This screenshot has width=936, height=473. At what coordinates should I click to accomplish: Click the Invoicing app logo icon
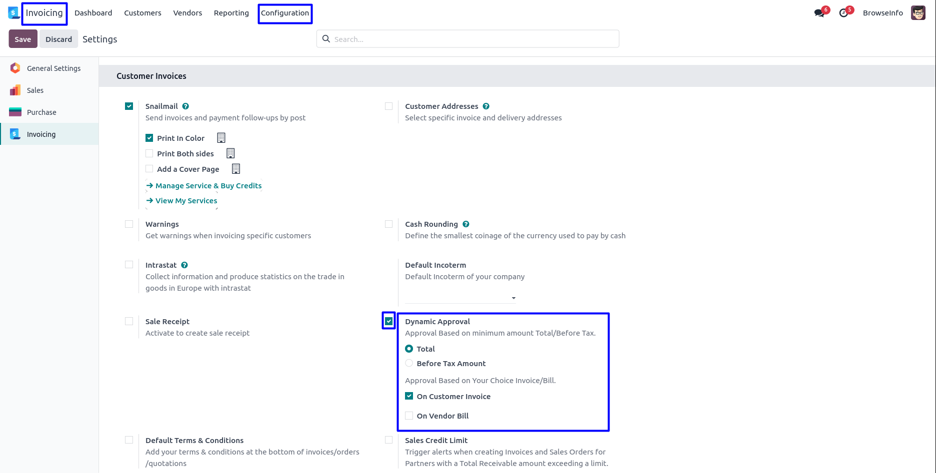pos(13,13)
